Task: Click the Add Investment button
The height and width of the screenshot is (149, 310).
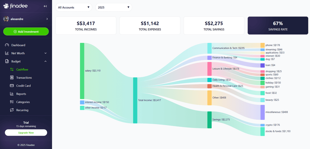Action: coord(26,32)
